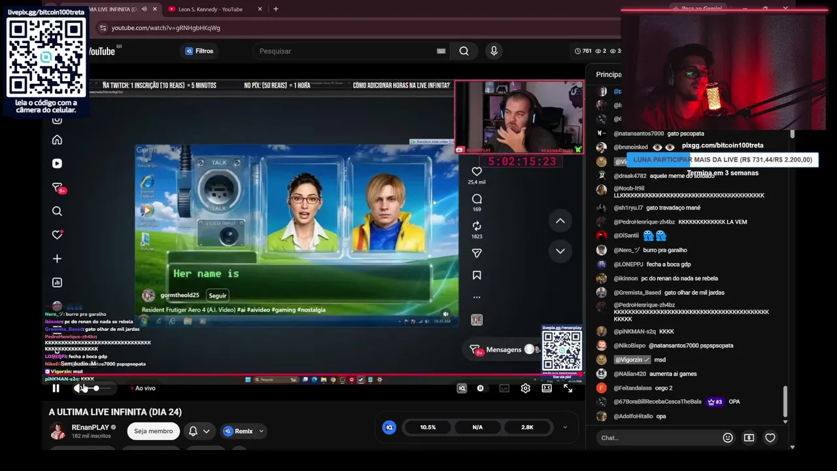Open the on-screen keyboard in search box

(441, 51)
